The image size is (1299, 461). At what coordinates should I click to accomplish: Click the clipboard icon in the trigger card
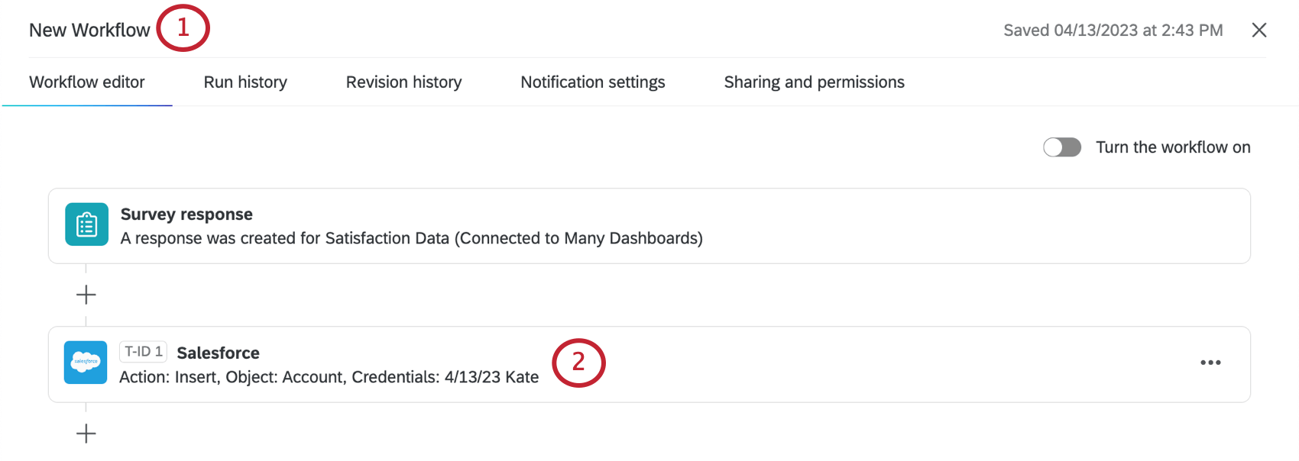click(86, 224)
